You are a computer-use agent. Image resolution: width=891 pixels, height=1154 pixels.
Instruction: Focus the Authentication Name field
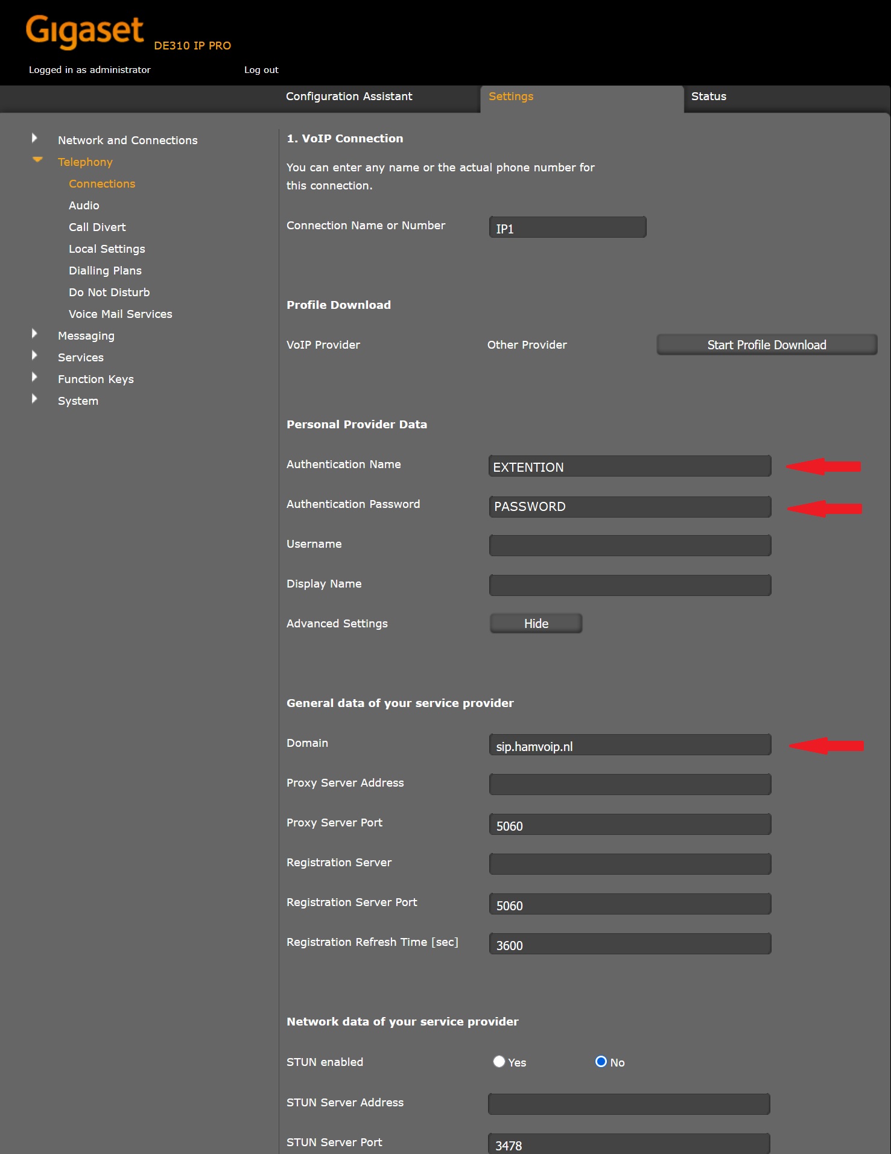pyautogui.click(x=629, y=466)
